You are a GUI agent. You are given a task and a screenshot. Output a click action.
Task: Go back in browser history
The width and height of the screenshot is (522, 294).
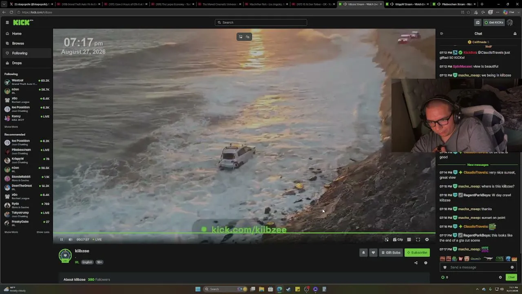click(4, 12)
